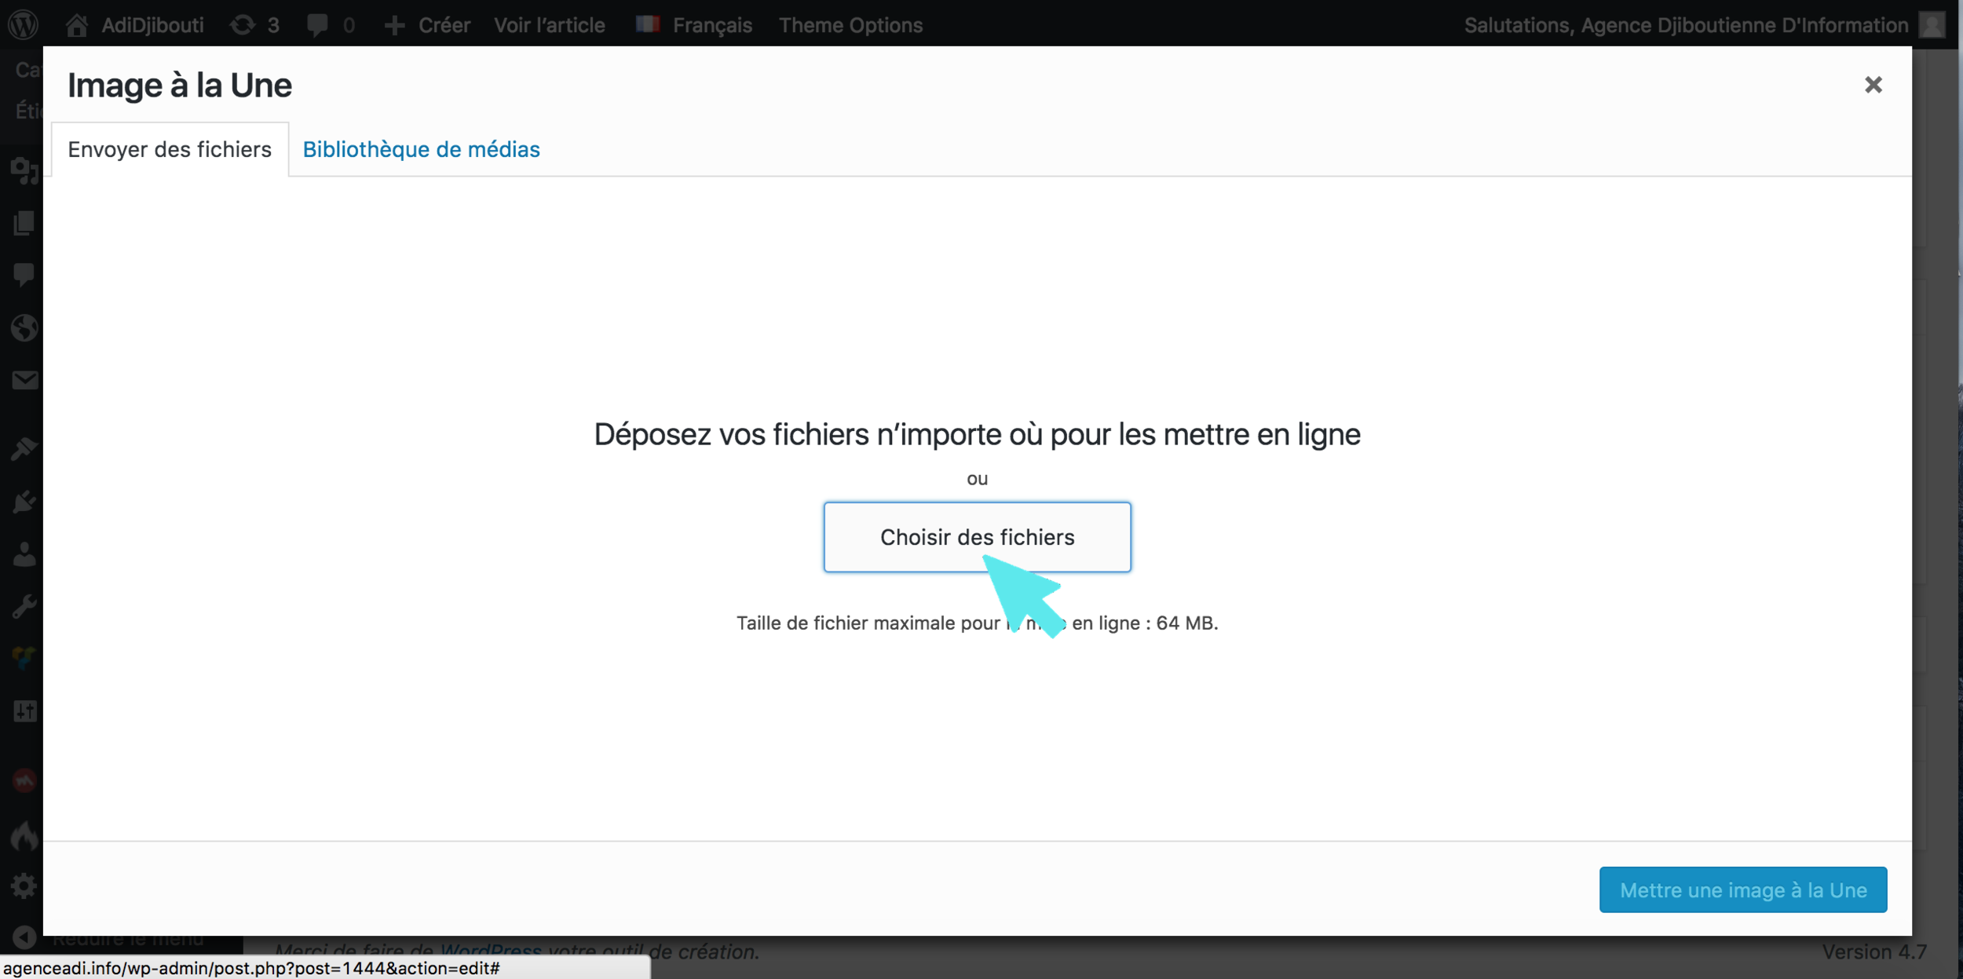Click the gear icon in sidebar

[24, 886]
